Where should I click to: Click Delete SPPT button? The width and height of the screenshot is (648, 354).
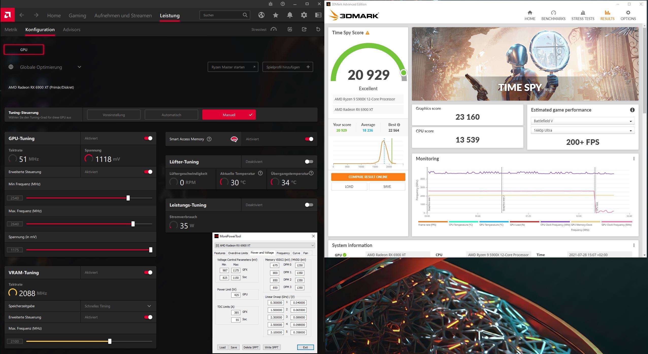coord(251,347)
